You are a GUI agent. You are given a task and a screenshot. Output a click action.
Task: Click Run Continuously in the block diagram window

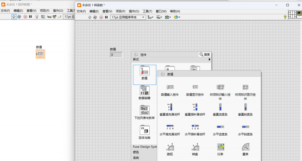click(19, 17)
